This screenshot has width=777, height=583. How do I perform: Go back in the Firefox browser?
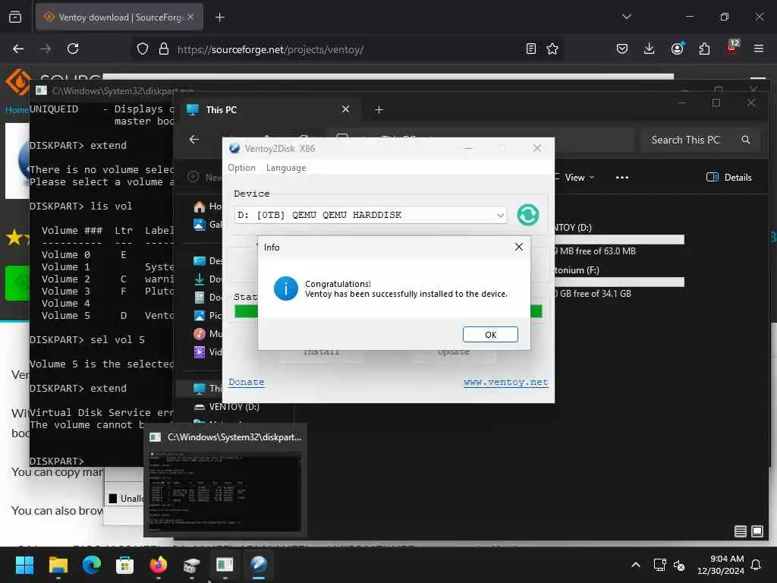(18, 49)
